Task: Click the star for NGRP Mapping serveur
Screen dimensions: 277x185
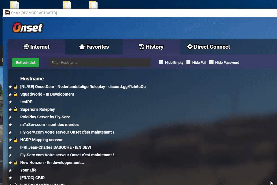Action: pos(10,140)
